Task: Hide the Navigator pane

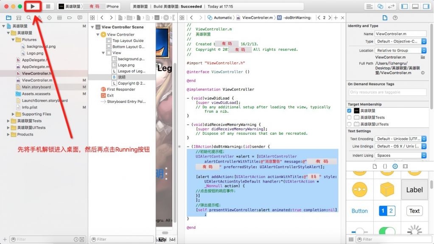Action: tap(404, 6)
